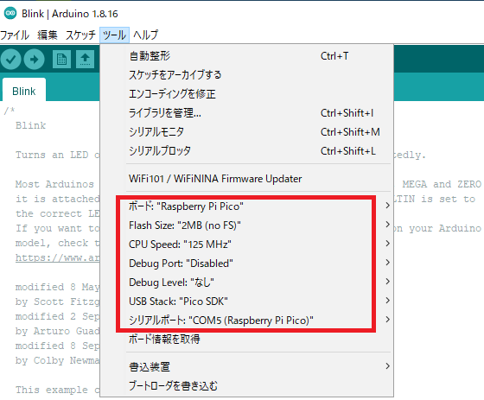Screen dimensions: 484x400
Task: Expand the USB Stack "Pico SDK" submenu
Action: pyautogui.click(x=246, y=302)
